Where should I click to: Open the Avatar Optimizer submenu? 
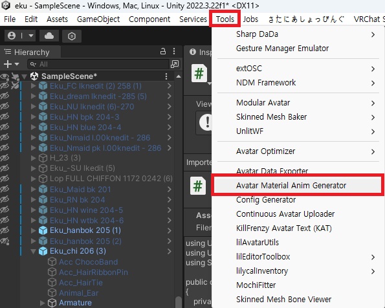(x=298, y=151)
